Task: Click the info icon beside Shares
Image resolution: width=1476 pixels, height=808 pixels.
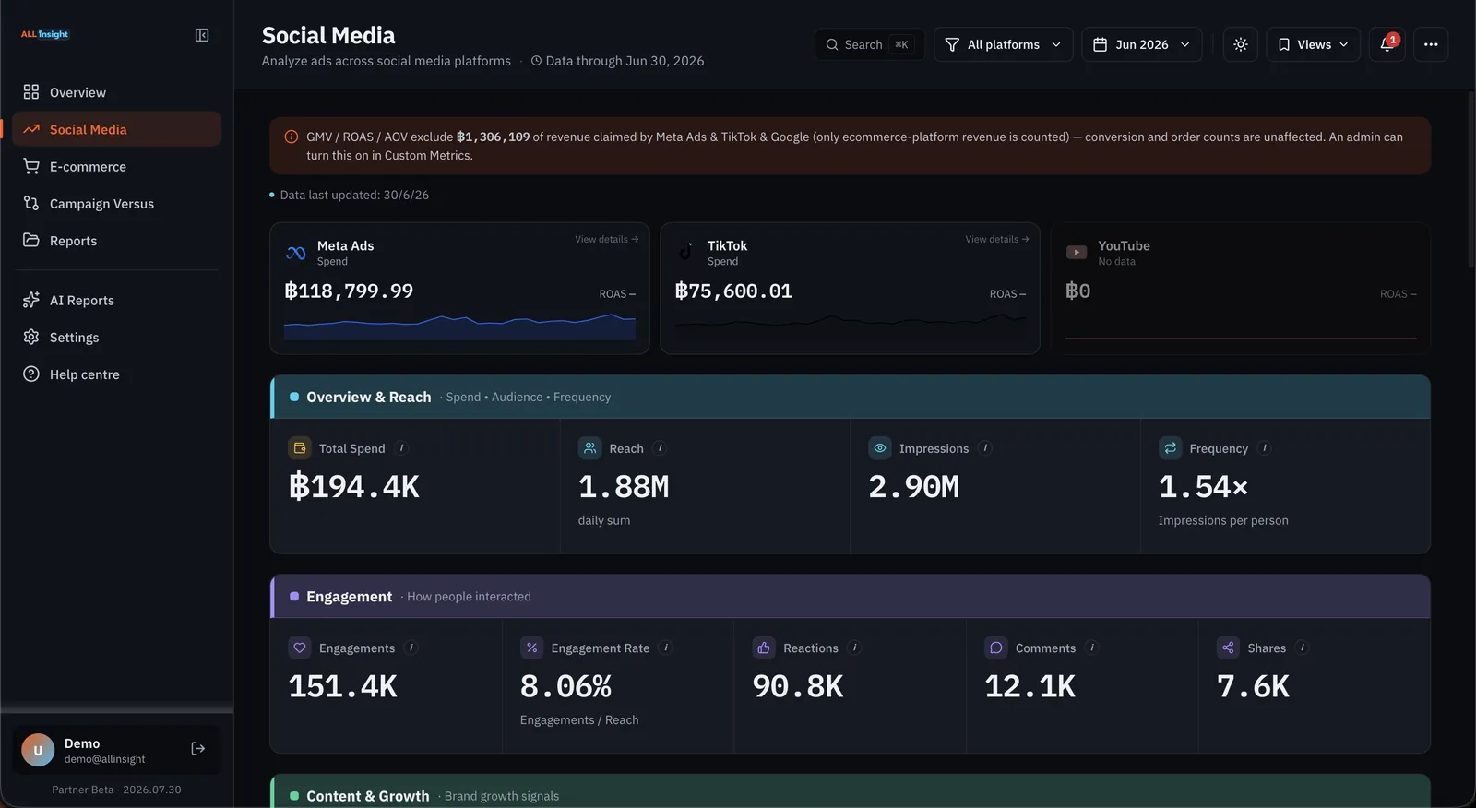Action: pyautogui.click(x=1303, y=648)
